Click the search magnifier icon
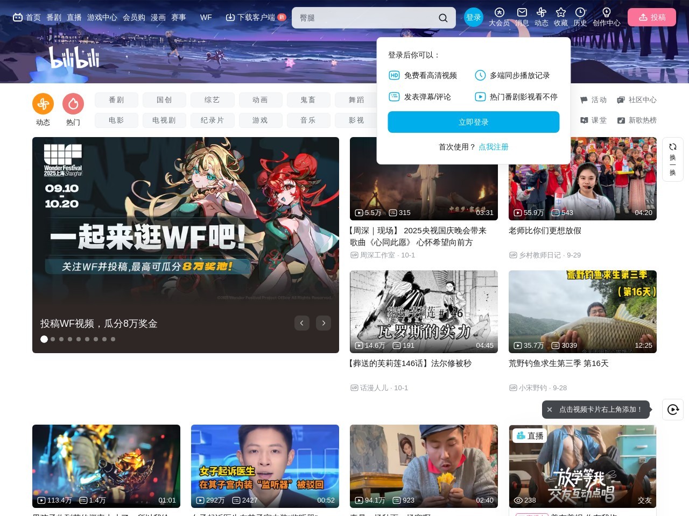 pos(442,18)
